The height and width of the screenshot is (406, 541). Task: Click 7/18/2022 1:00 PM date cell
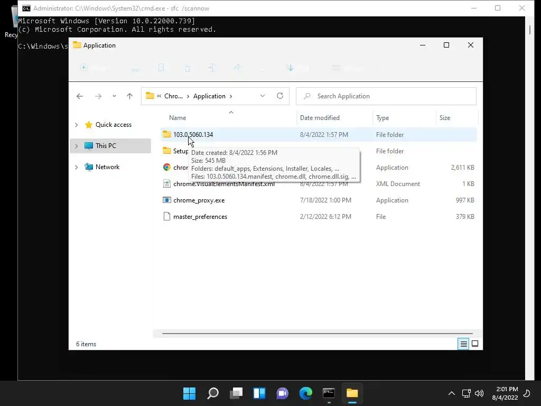325,200
